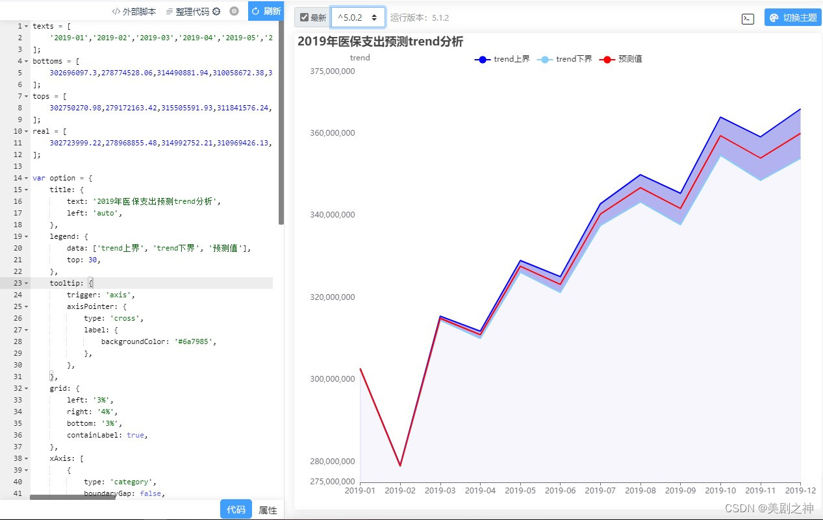Open the terminal console icon

click(x=748, y=19)
